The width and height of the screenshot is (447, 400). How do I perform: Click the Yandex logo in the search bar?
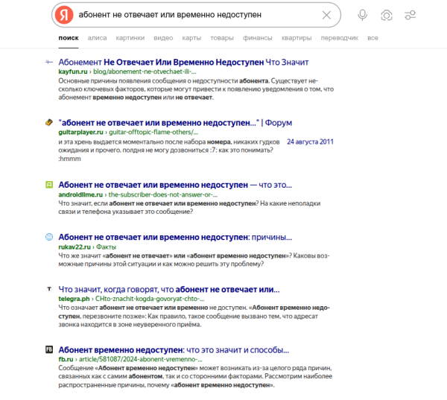pos(64,15)
